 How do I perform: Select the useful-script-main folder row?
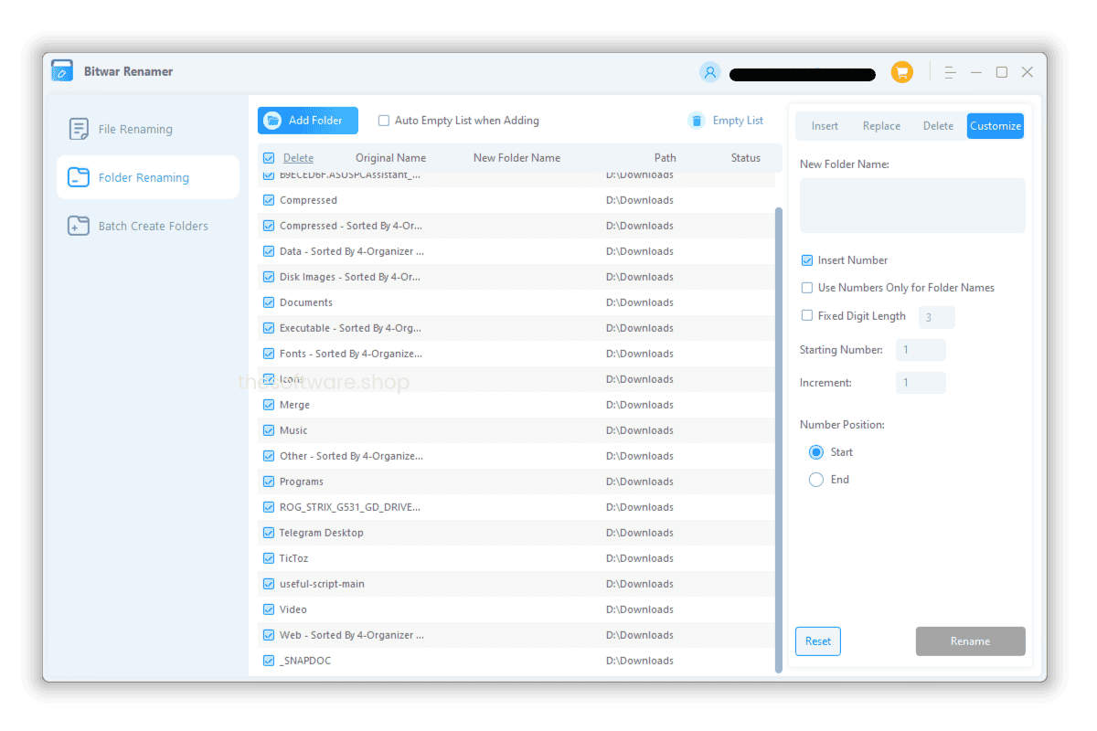pyautogui.click(x=517, y=584)
